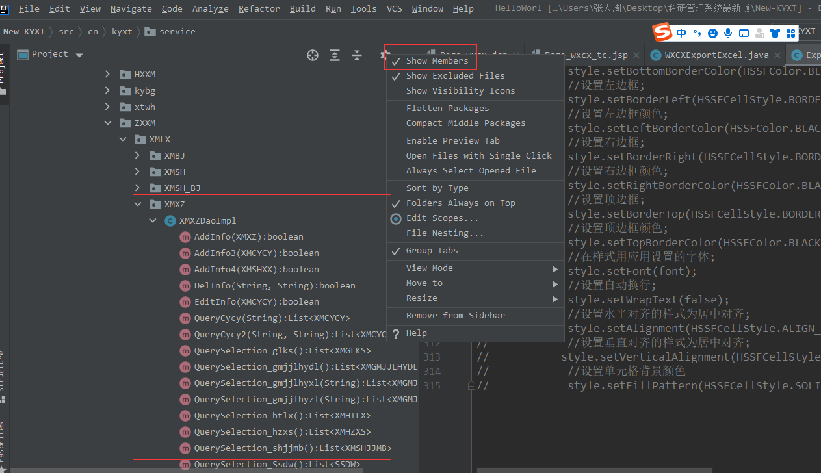Click the Java class icon on WXCXExportExcel.java tab
Image resolution: width=821 pixels, height=473 pixels.
point(656,55)
